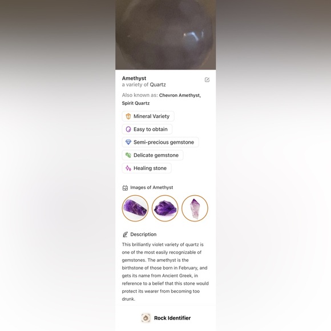
Task: Click the green Delicate gemstone icon
Action: tap(128, 155)
